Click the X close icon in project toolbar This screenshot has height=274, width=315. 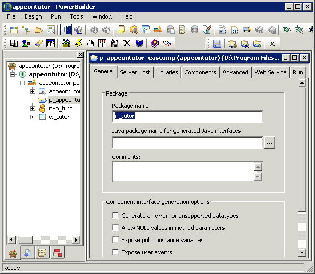coord(272,44)
